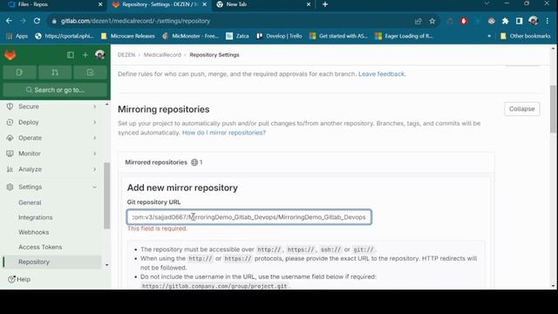
Task: Expand the Operate sidebar section
Action: click(51, 138)
